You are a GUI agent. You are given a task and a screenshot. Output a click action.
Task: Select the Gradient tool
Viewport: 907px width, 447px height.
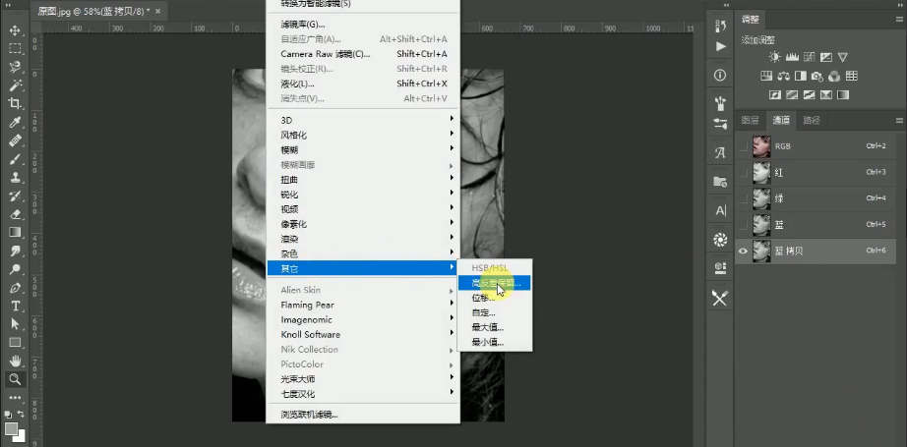pos(15,233)
